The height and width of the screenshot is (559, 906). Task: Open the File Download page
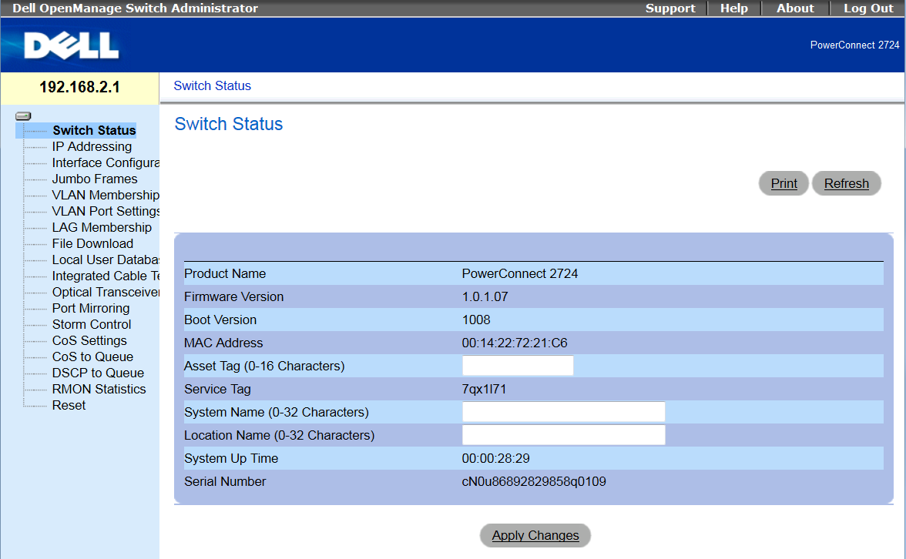92,243
